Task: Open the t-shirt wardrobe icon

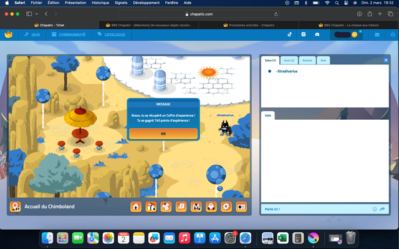Action: click(x=166, y=207)
